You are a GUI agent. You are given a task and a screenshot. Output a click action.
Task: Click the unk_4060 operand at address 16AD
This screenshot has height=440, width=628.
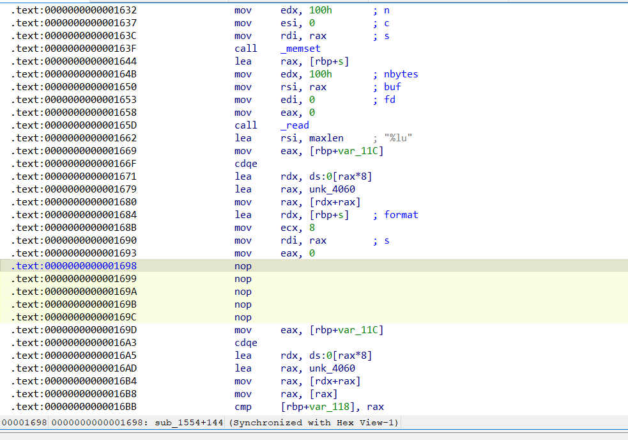click(x=332, y=368)
